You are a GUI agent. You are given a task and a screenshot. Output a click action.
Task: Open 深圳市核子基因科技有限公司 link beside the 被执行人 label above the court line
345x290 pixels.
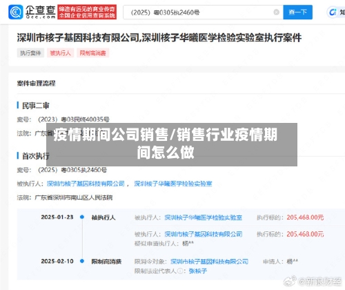click(x=86, y=184)
